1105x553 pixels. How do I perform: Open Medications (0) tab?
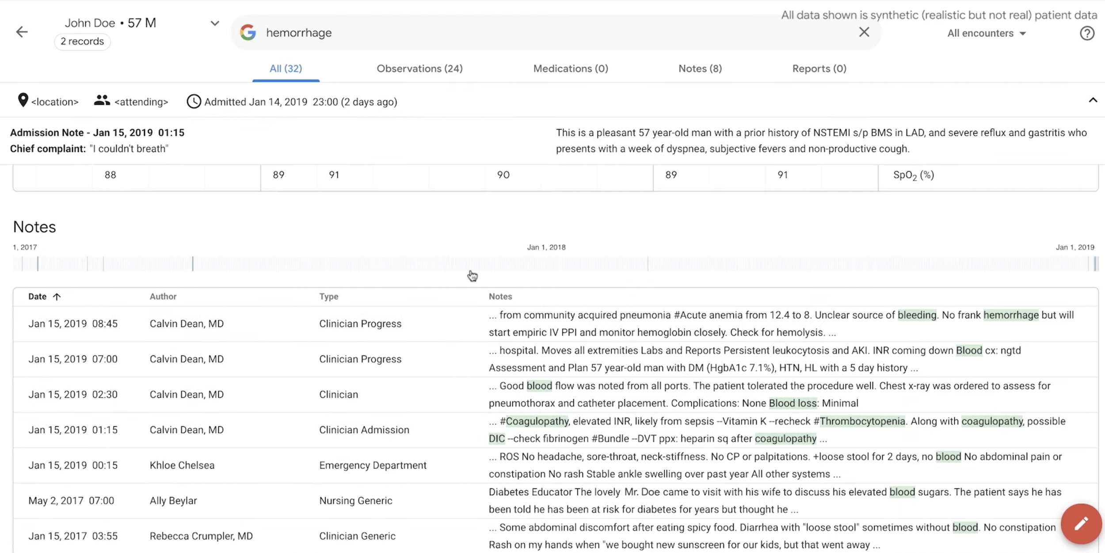tap(570, 69)
